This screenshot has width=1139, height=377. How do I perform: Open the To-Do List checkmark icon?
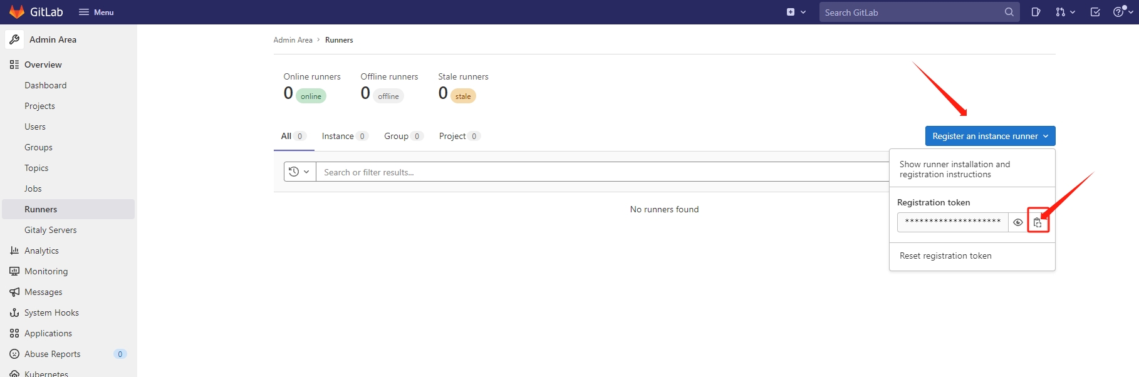[1095, 12]
